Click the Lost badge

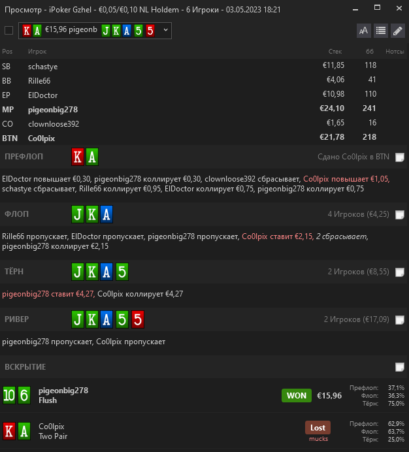[x=318, y=427]
